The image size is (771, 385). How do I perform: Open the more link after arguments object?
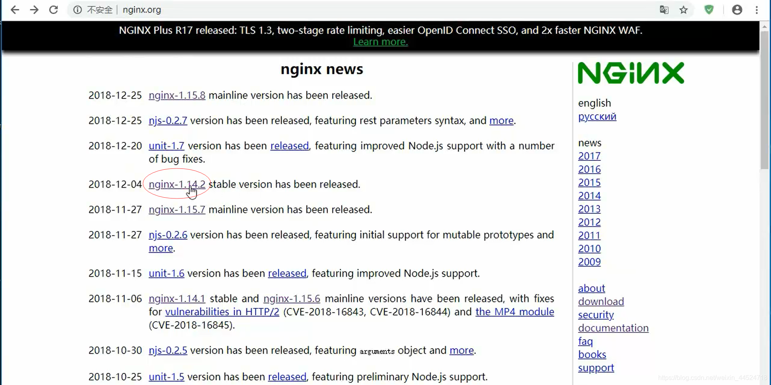click(x=462, y=351)
